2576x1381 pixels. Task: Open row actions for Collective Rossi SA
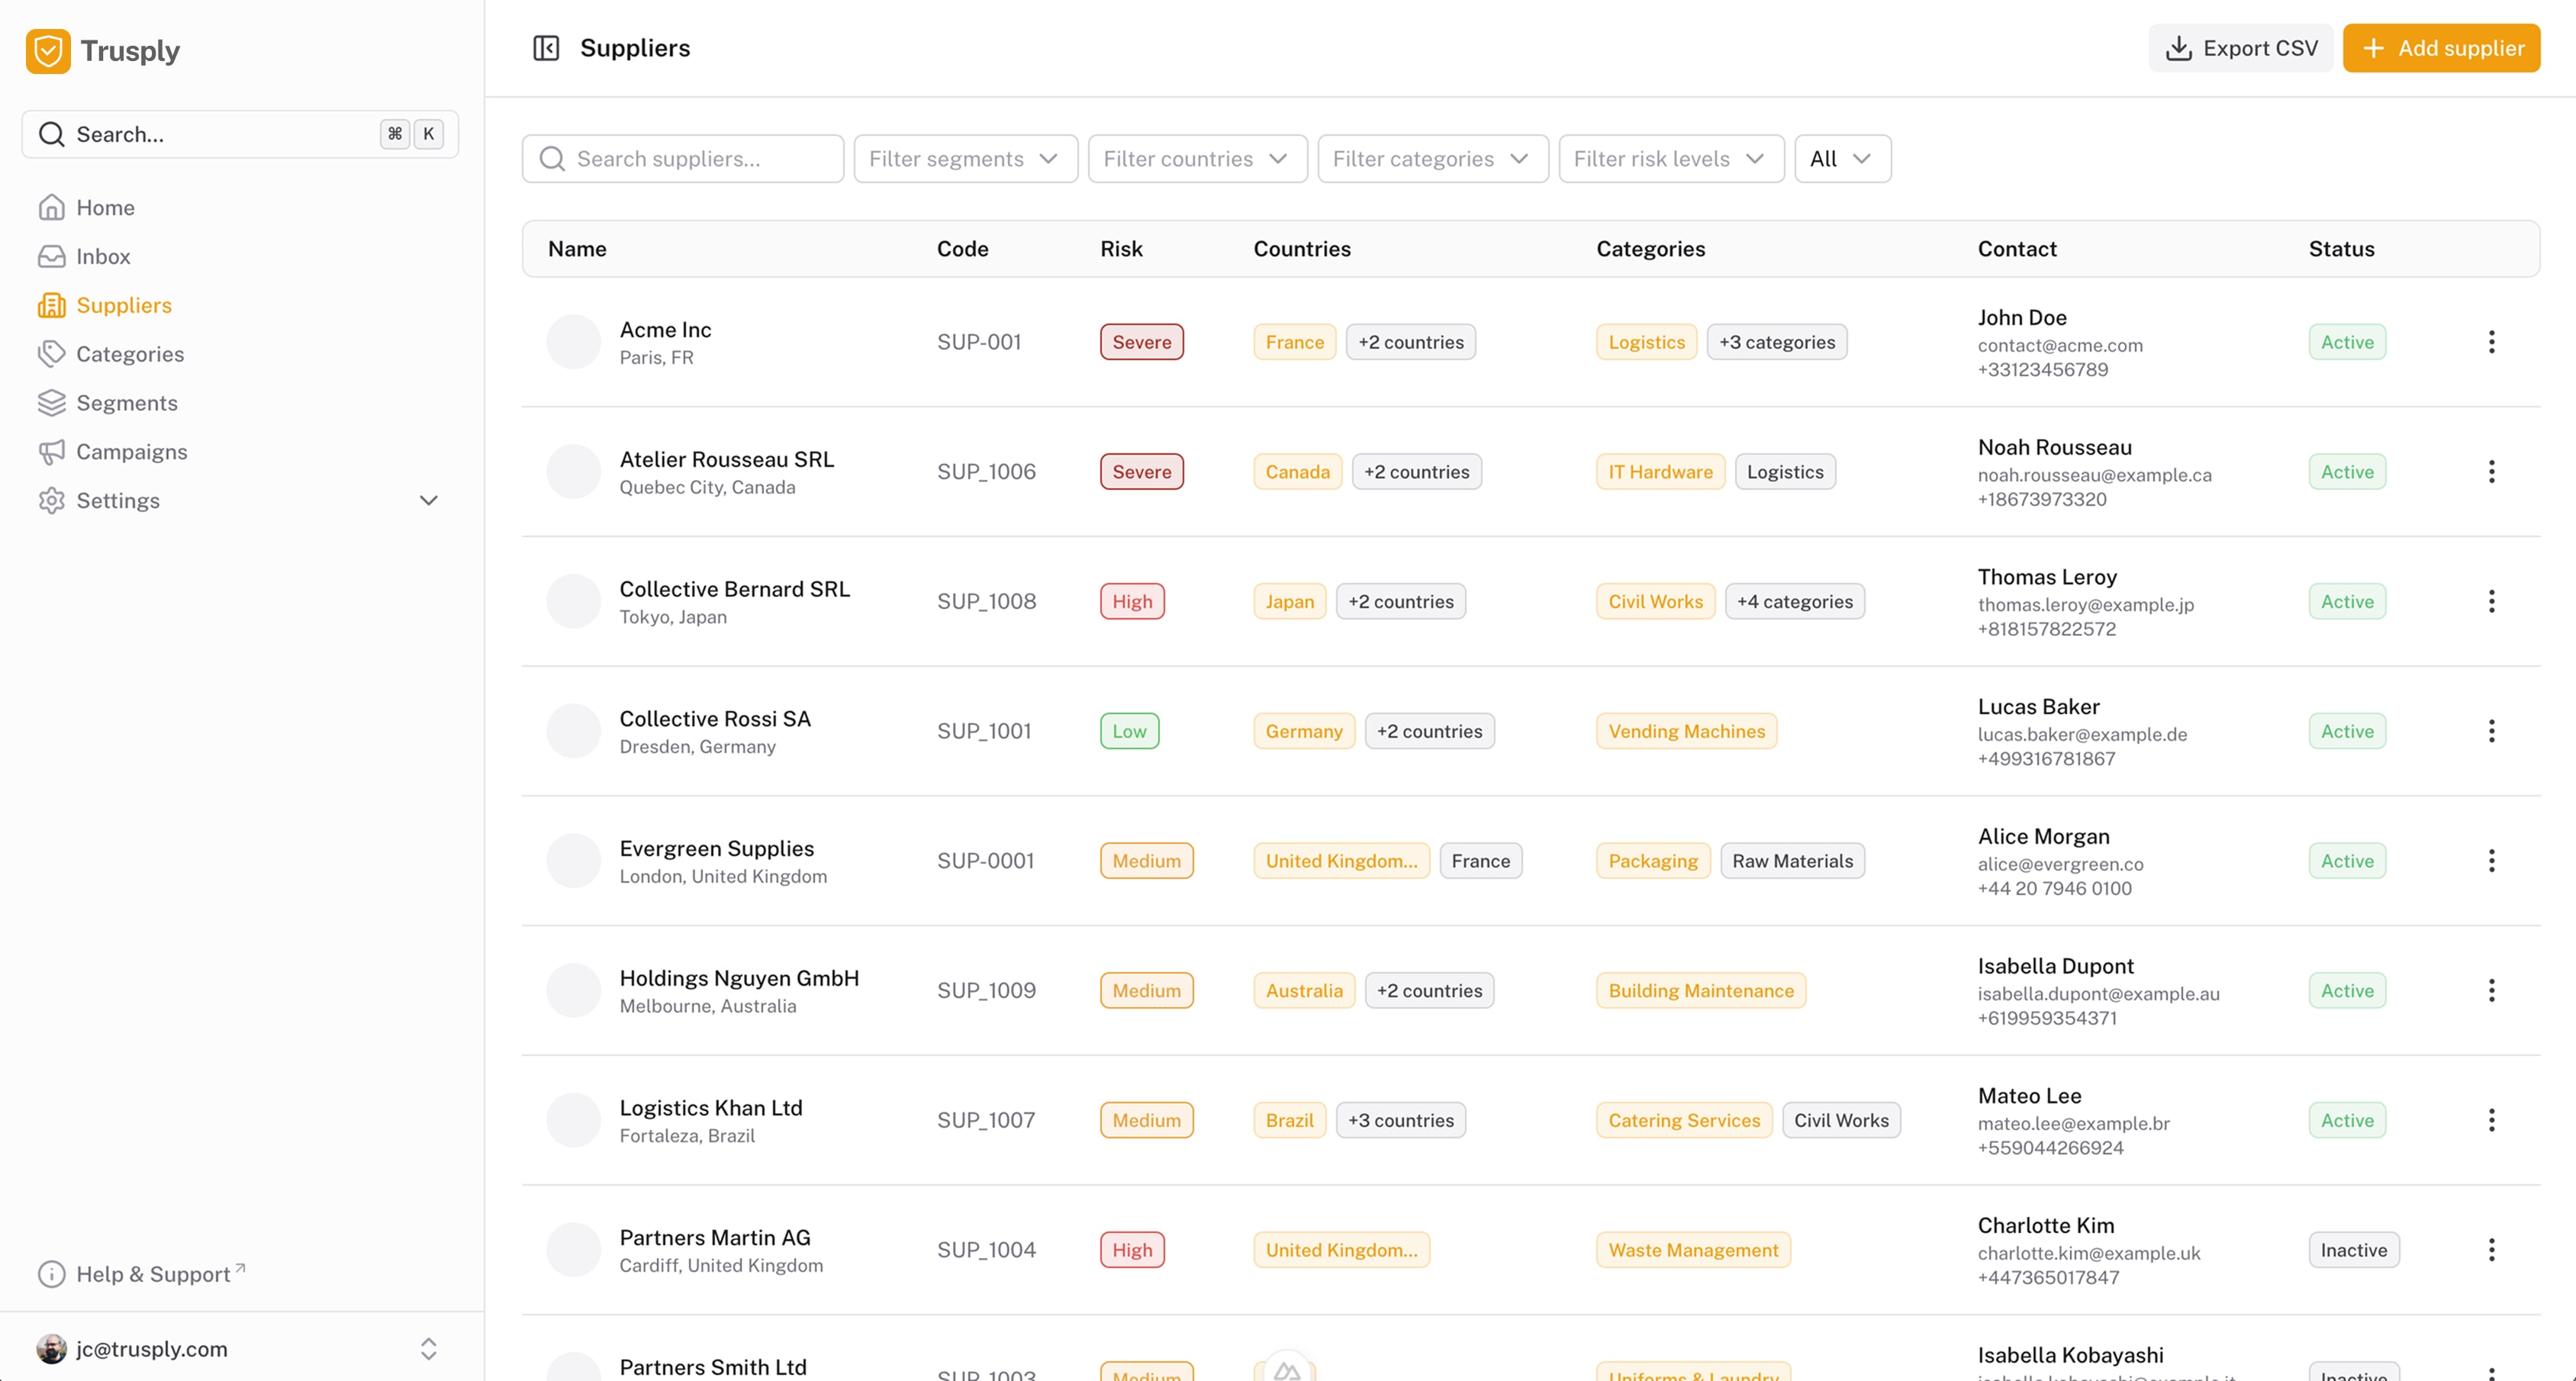tap(2491, 731)
